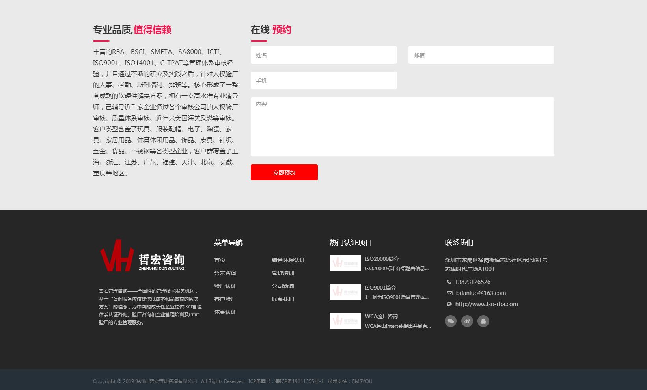
Task: Click inside the 内容 content text area
Action: pos(403,127)
